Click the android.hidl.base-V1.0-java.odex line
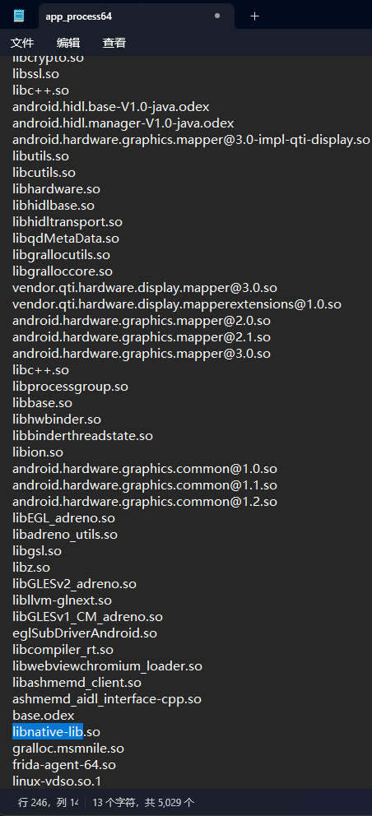Image resolution: width=372 pixels, height=816 pixels. (111, 107)
